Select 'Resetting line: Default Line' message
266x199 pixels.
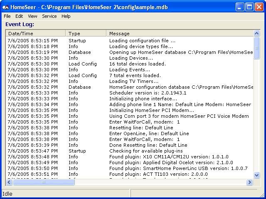click(x=141, y=128)
